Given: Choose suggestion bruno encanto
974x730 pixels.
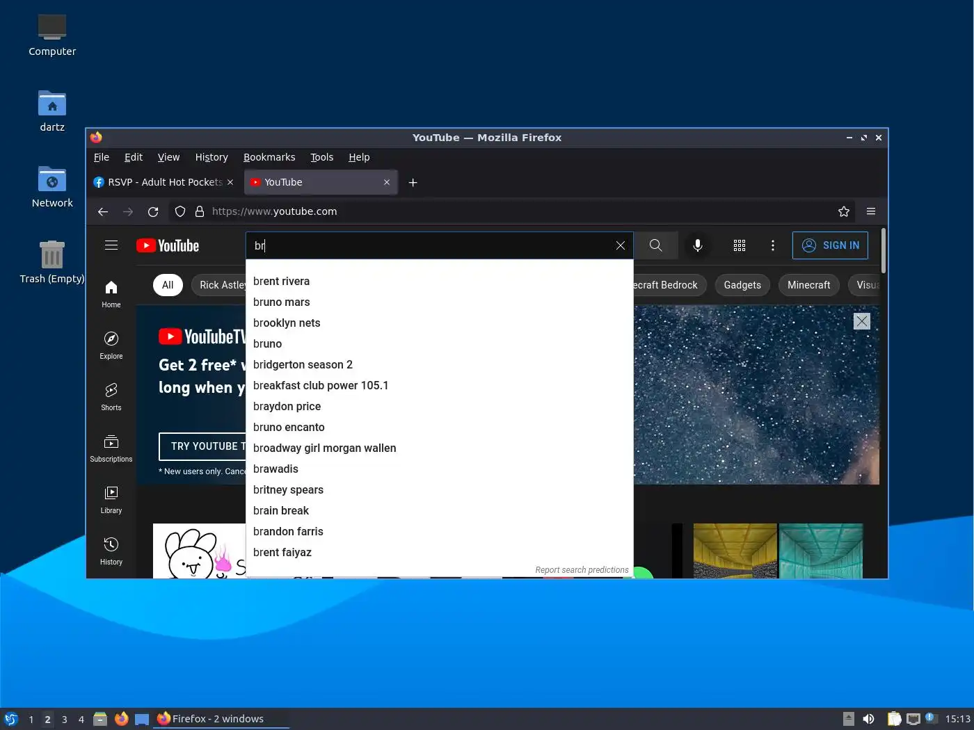Looking at the screenshot, I should (440, 427).
